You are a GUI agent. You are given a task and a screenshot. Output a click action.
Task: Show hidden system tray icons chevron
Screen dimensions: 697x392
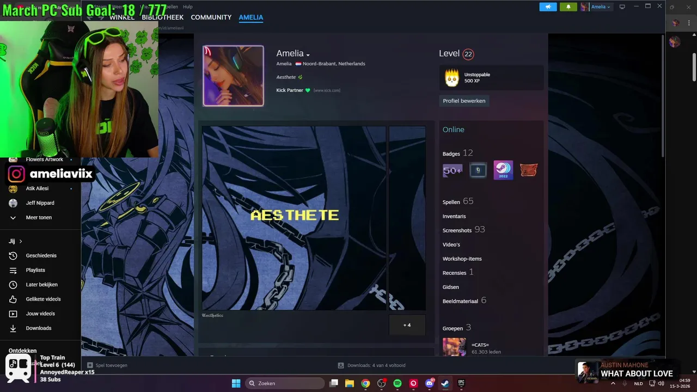613,383
